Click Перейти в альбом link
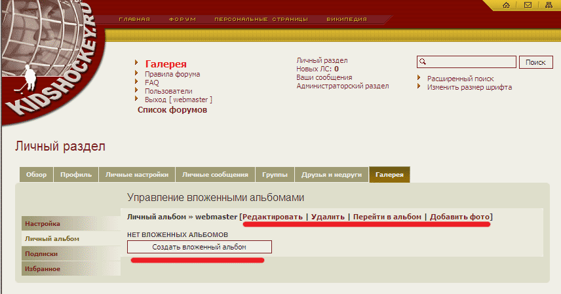 click(387, 217)
